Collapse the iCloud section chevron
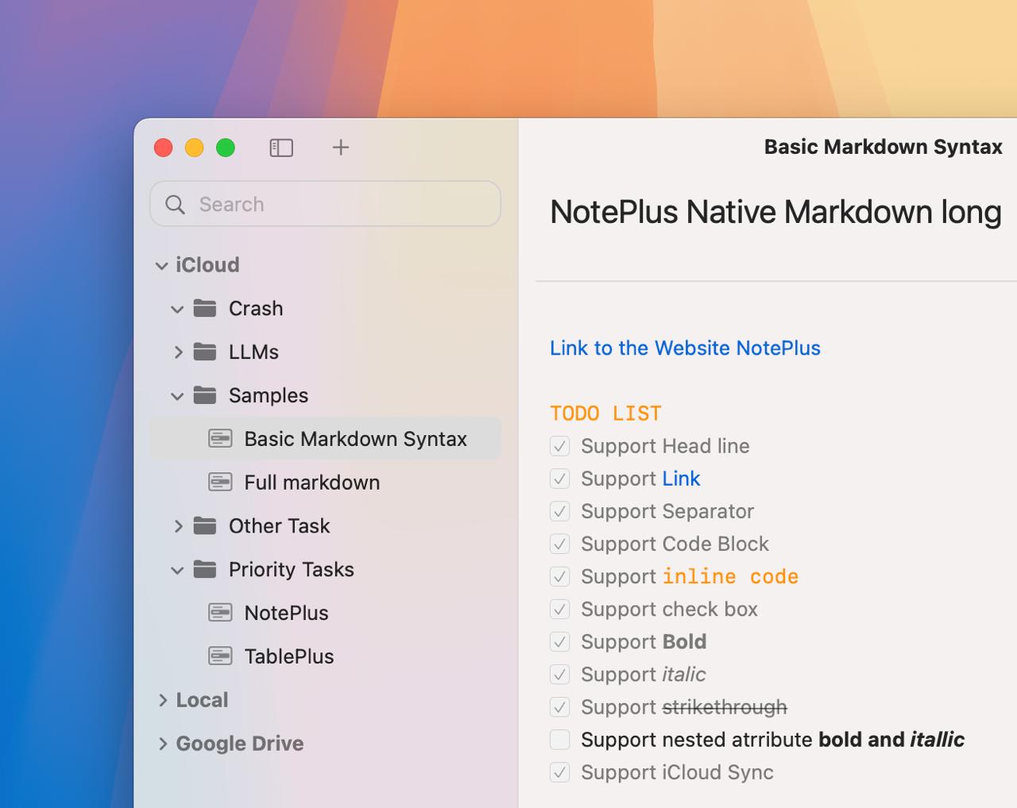 [161, 265]
